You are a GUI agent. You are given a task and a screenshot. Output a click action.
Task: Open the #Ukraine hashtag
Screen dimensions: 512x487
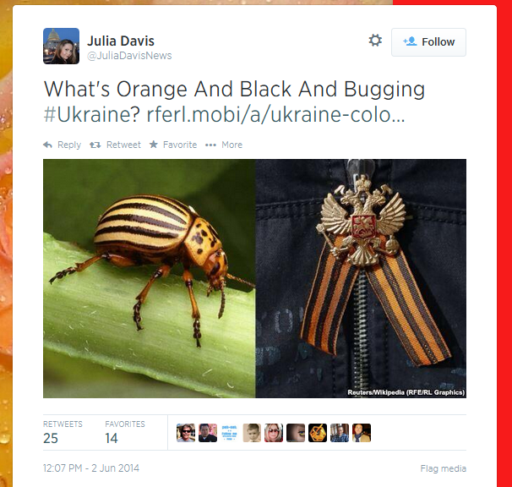tap(91, 115)
